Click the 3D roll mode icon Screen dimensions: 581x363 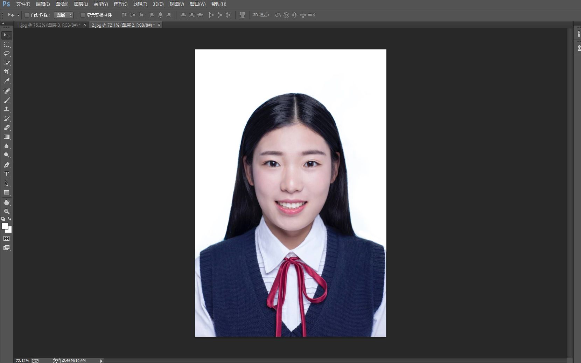(286, 15)
